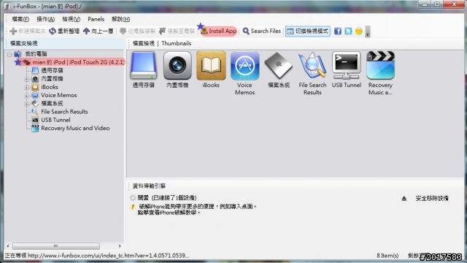Open the iBooks thumbnail icon
Image resolution: width=467 pixels, height=263 pixels.
[211, 66]
